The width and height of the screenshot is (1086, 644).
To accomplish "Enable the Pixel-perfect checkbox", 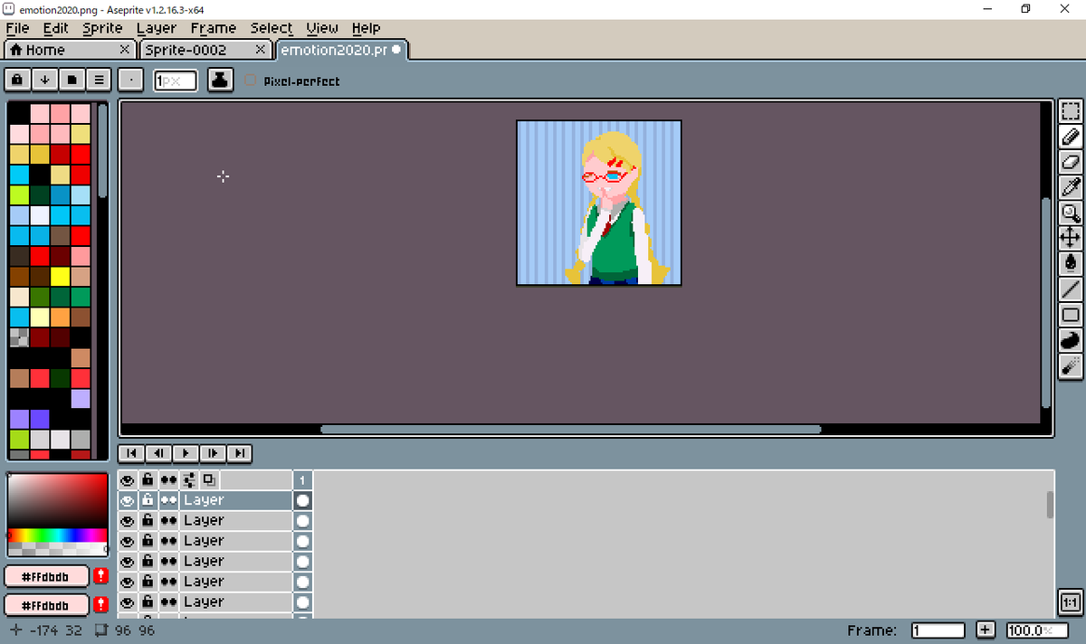I will point(251,80).
